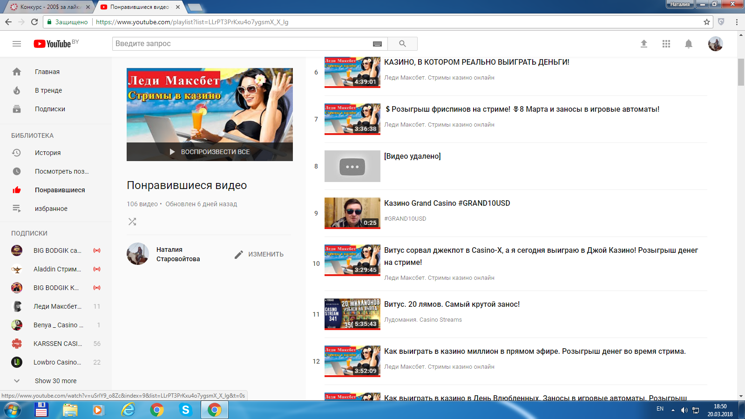Click [Видео удалено] title
Viewport: 745px width, 419px height.
coord(412,156)
